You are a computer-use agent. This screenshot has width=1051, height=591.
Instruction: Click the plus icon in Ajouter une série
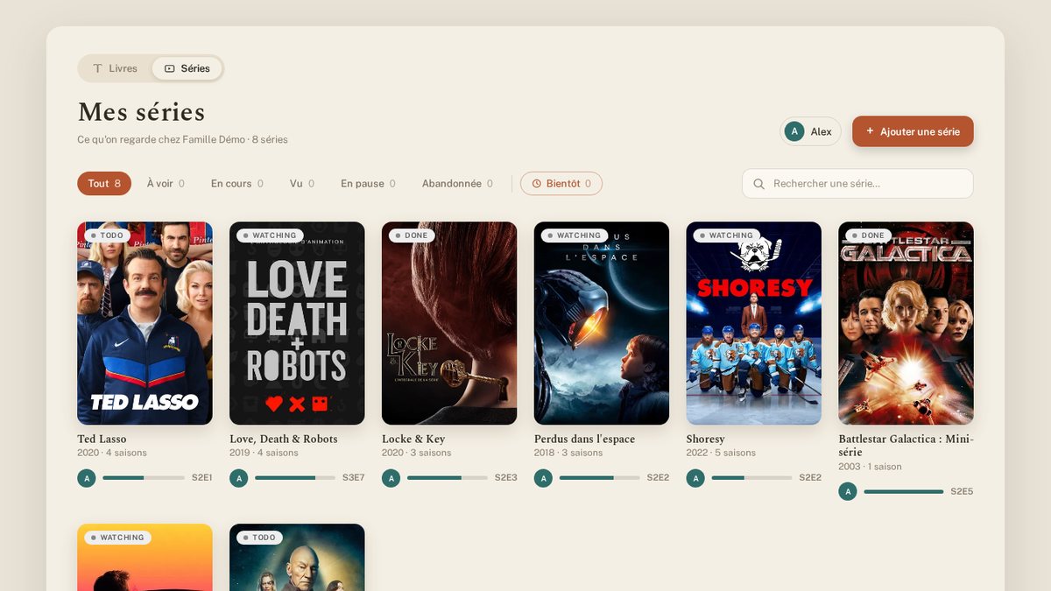870,131
